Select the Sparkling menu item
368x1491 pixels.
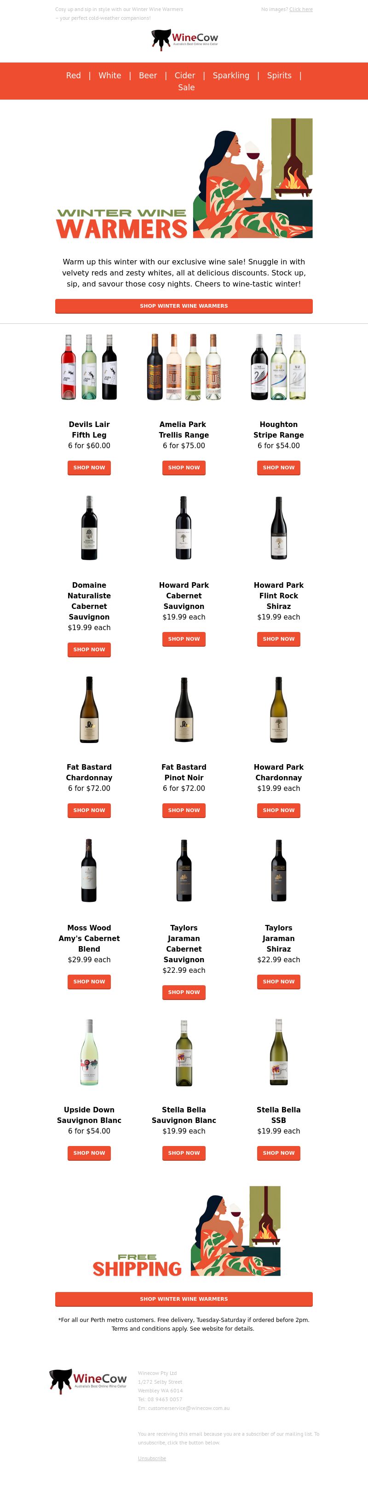(230, 75)
